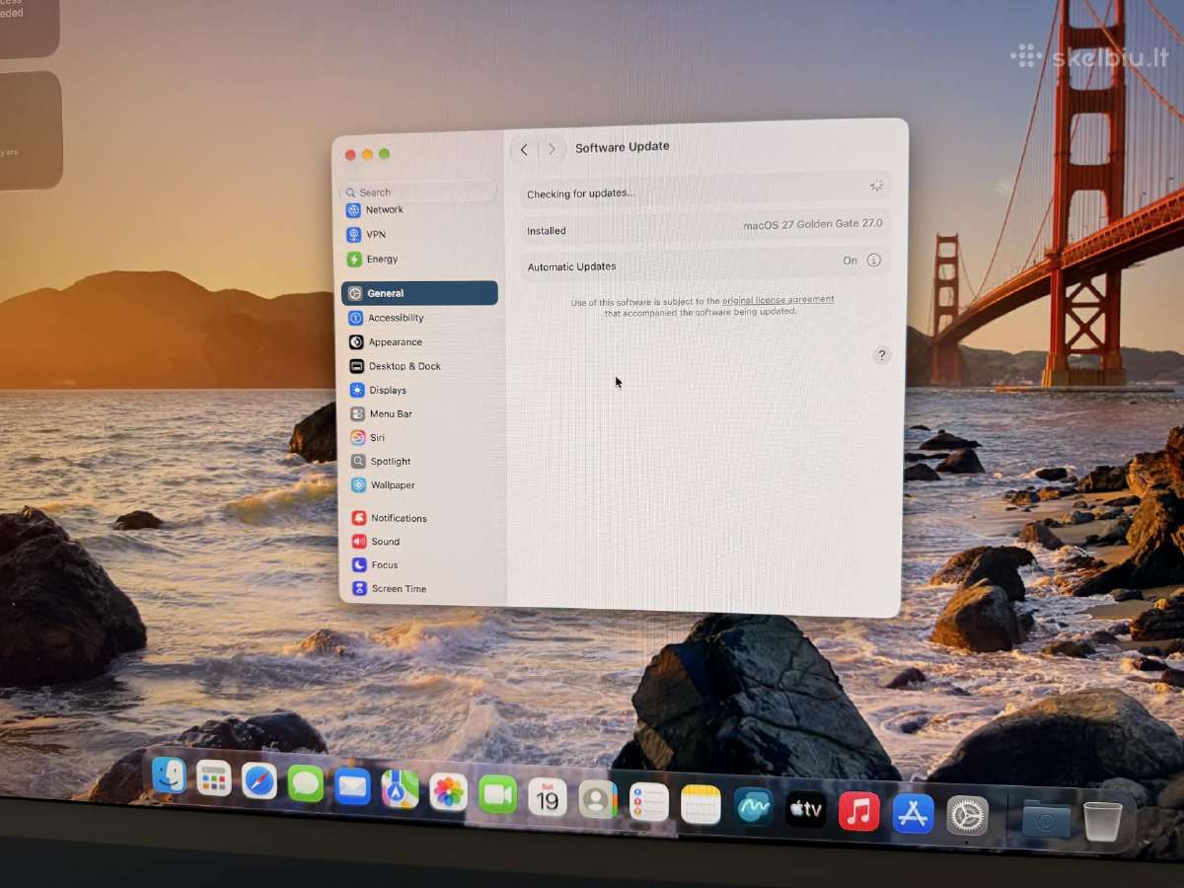Click the yellow minimize window button
Image resolution: width=1184 pixels, height=888 pixels.
(x=367, y=155)
